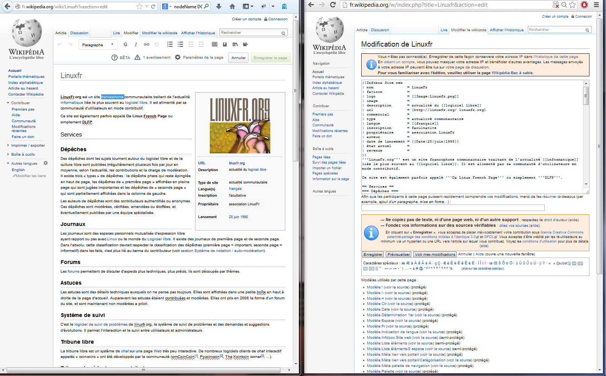Click the BÊTA help question-mark icon
This screenshot has width=606, height=376.
click(115, 58)
